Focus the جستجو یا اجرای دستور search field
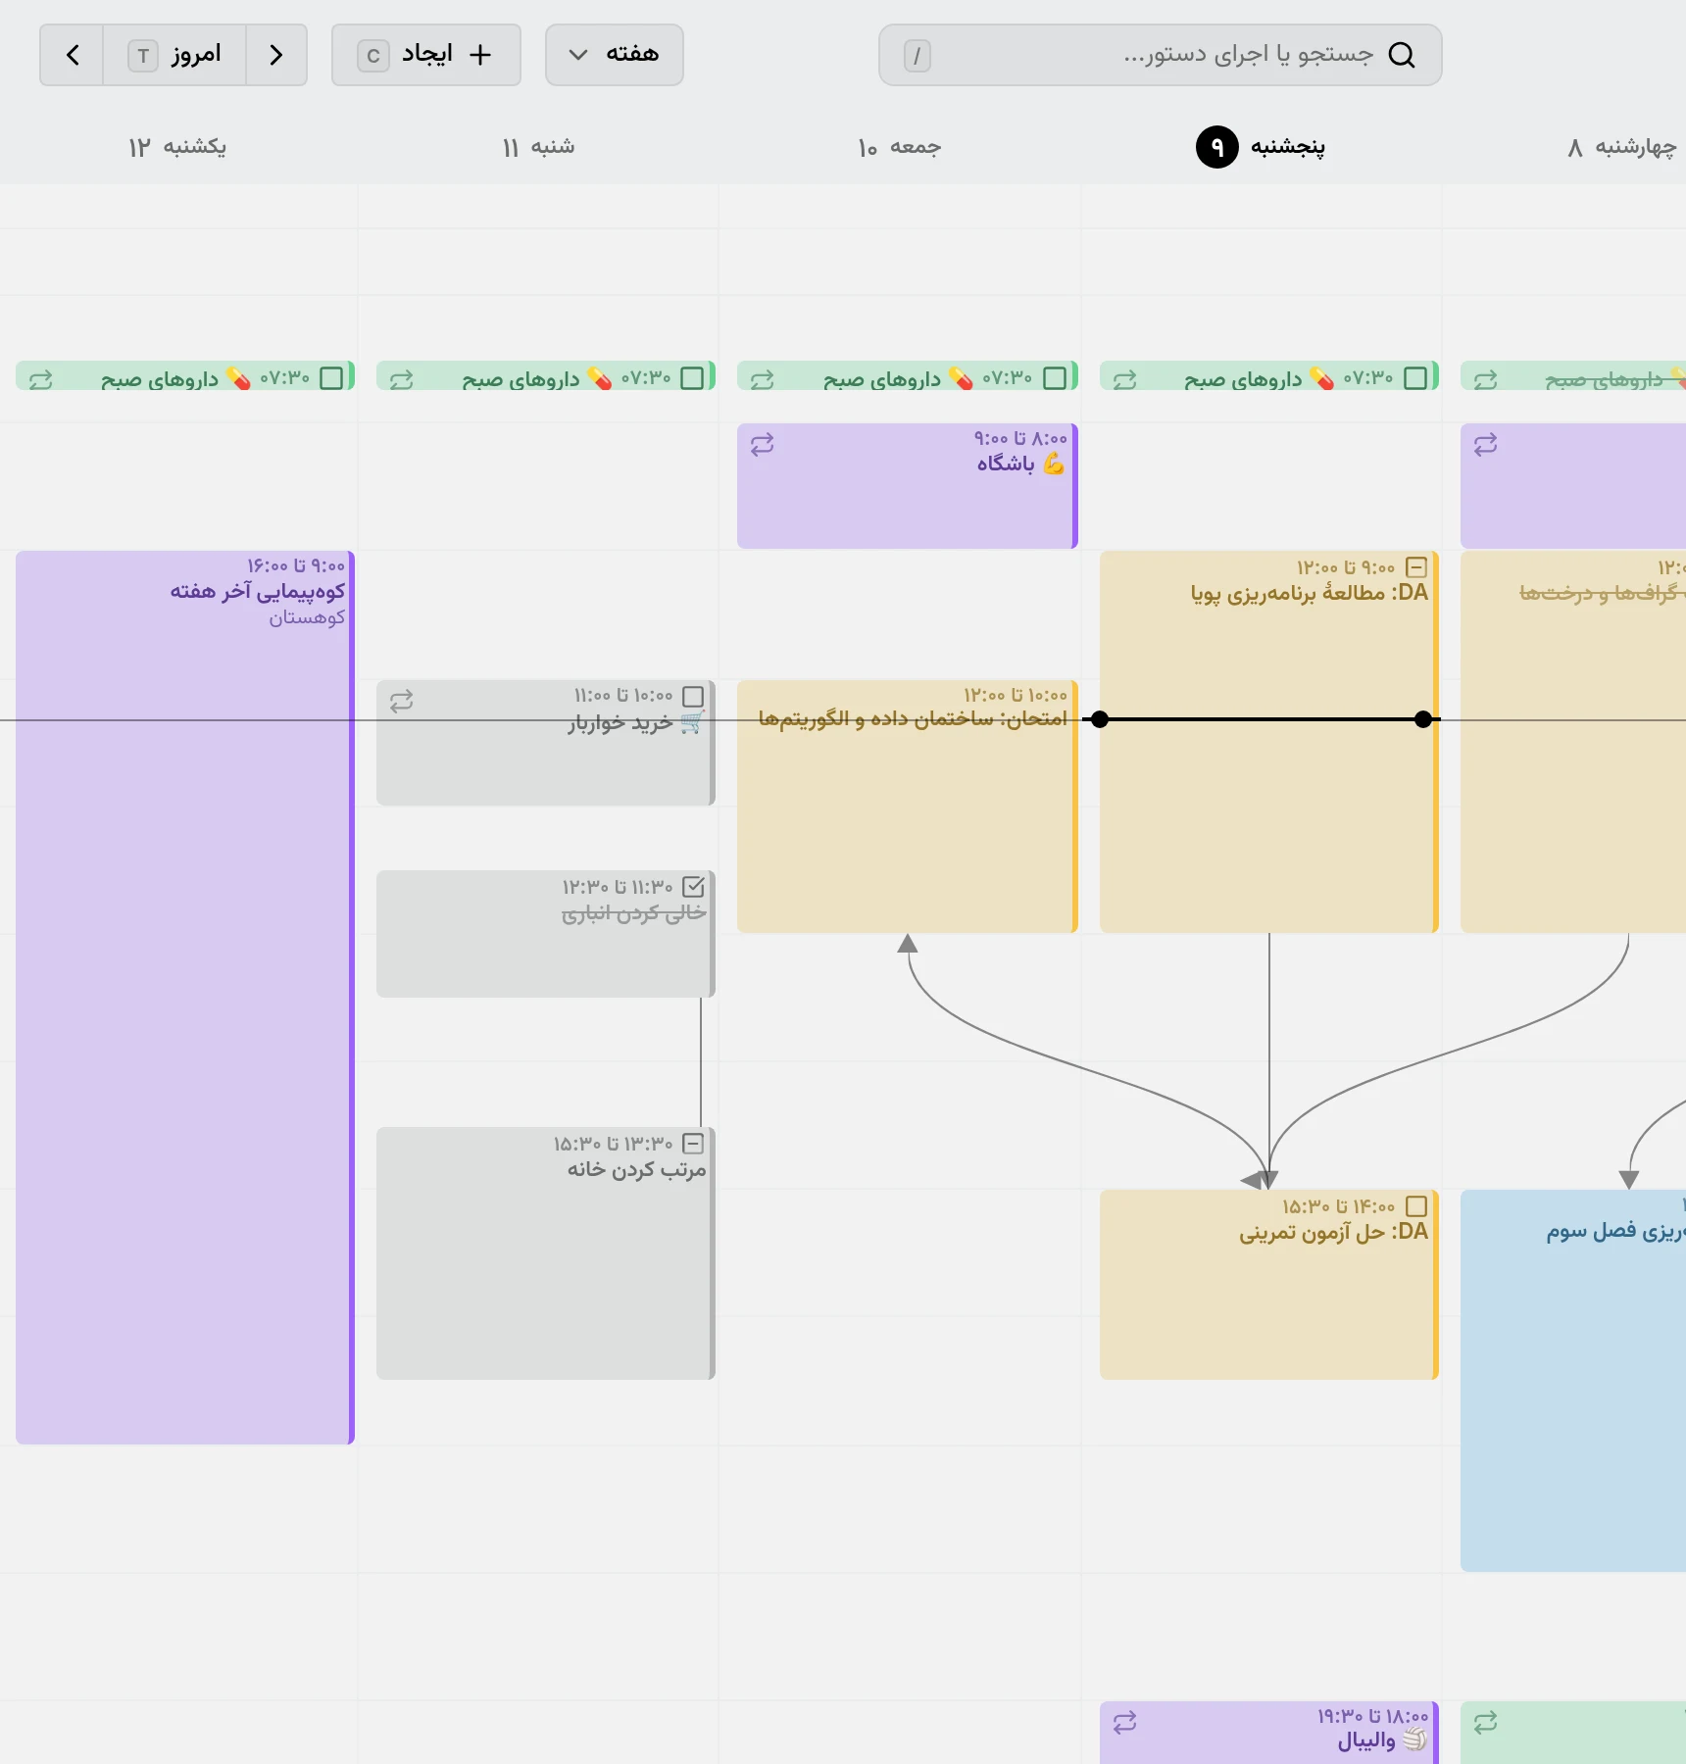 tap(1161, 55)
